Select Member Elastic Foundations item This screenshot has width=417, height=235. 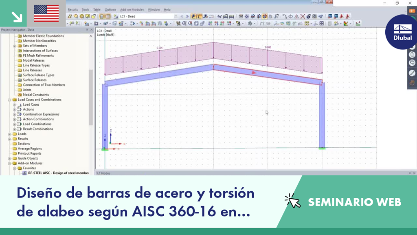[43, 36]
